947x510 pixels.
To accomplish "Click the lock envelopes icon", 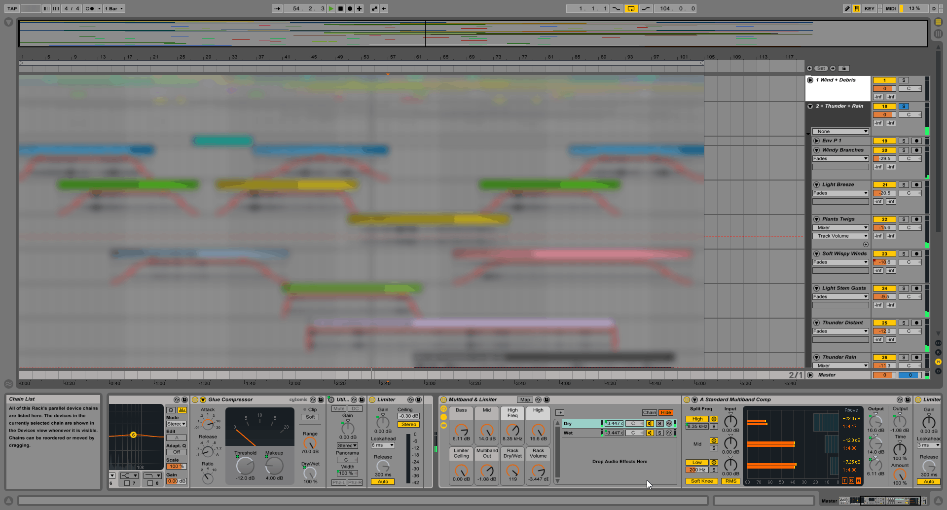I will tap(844, 69).
